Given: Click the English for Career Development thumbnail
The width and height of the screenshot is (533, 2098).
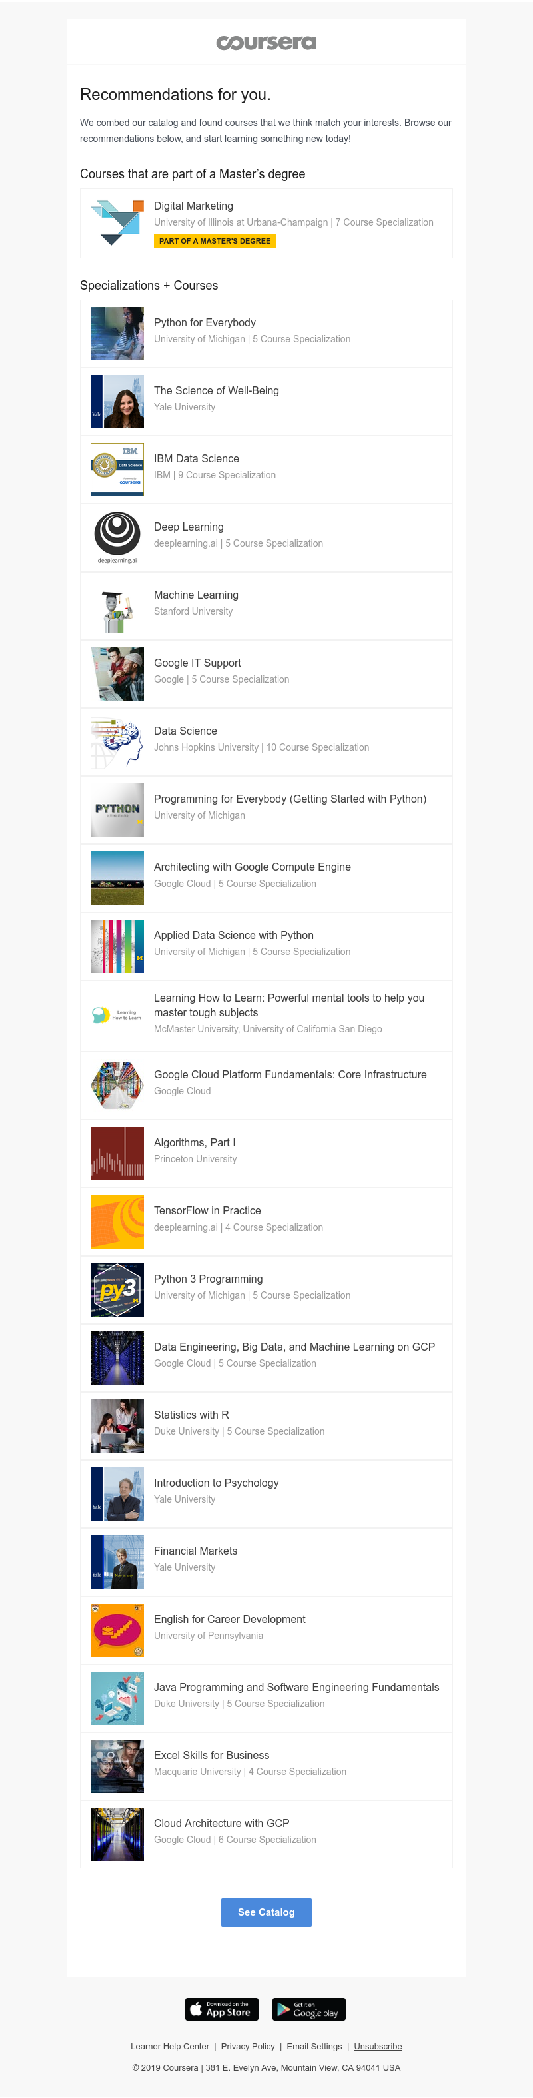Looking at the screenshot, I should point(117,1630).
